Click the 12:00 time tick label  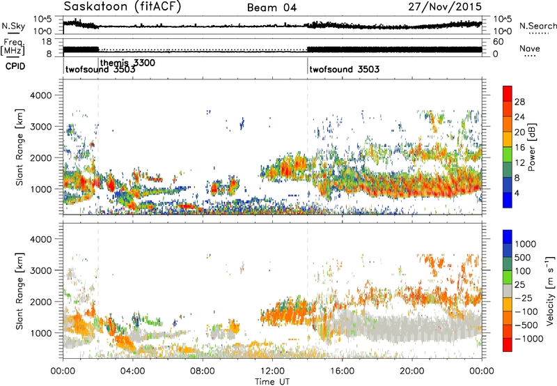pos(272,371)
